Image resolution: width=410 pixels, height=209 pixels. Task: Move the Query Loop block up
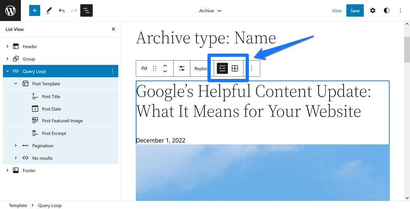pyautogui.click(x=165, y=65)
